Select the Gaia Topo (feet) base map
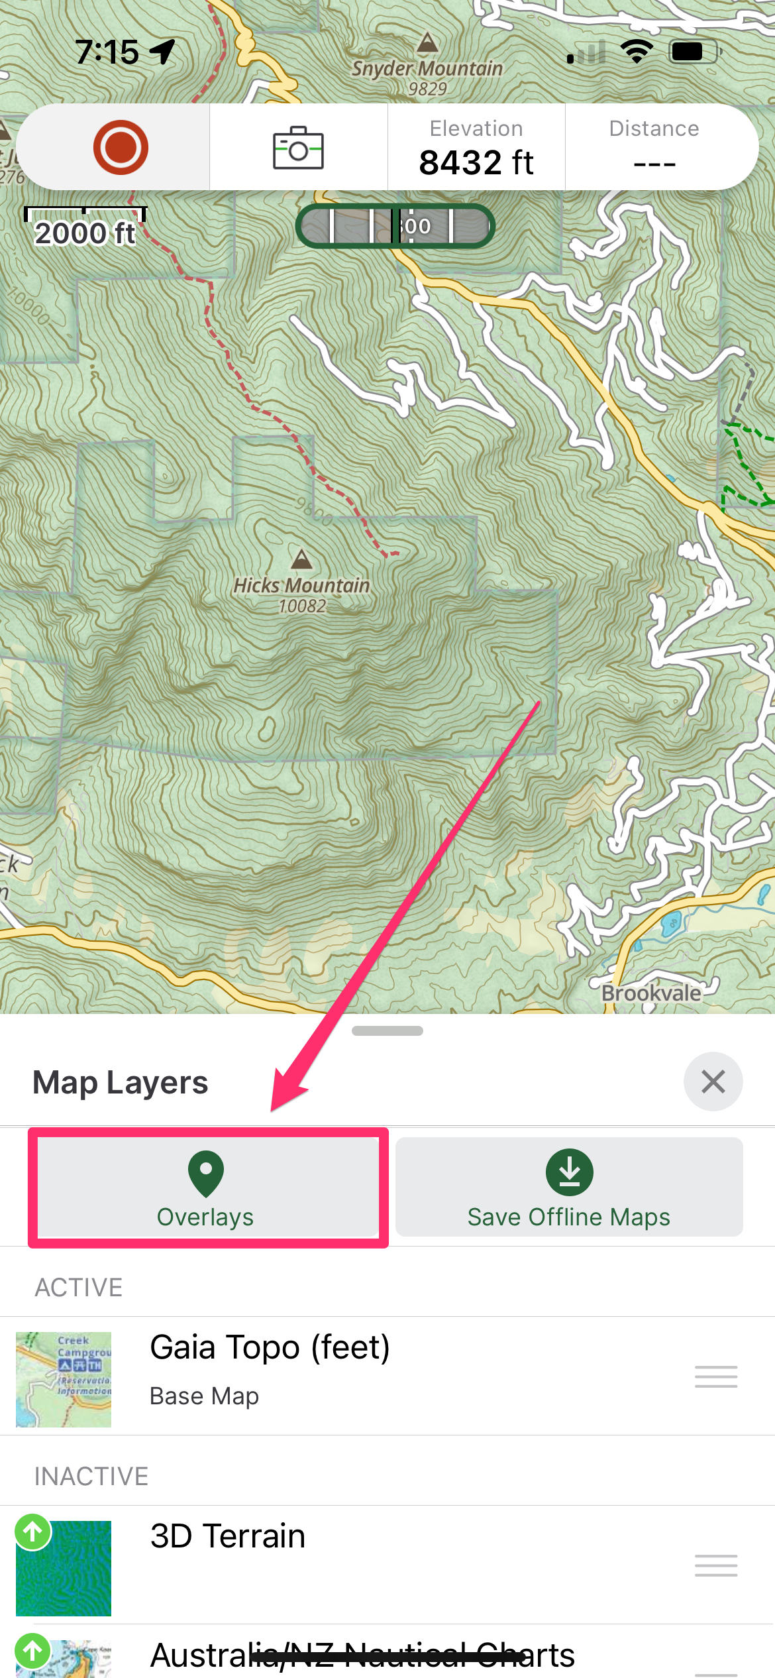The image size is (775, 1678). pos(387,1376)
